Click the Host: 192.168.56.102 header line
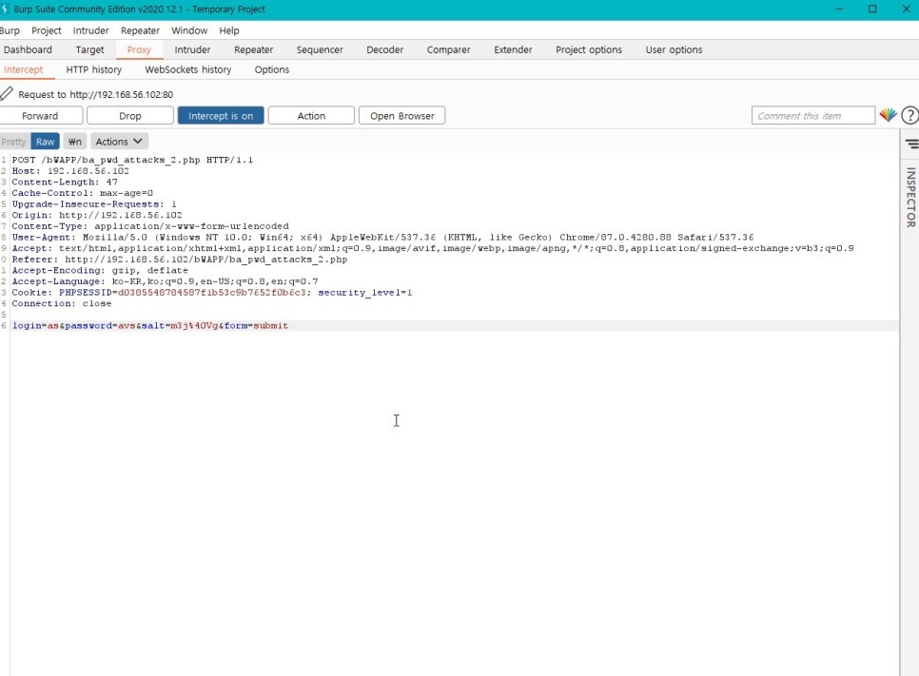 (x=70, y=171)
